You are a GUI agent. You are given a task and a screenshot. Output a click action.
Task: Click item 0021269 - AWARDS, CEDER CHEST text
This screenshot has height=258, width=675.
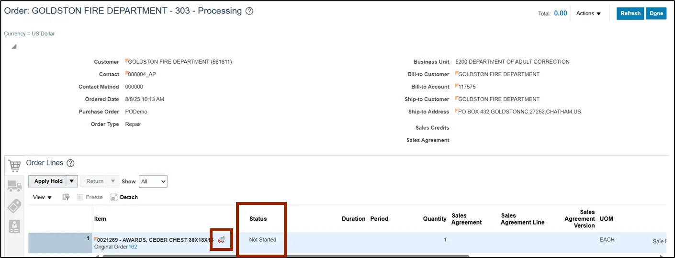point(155,240)
